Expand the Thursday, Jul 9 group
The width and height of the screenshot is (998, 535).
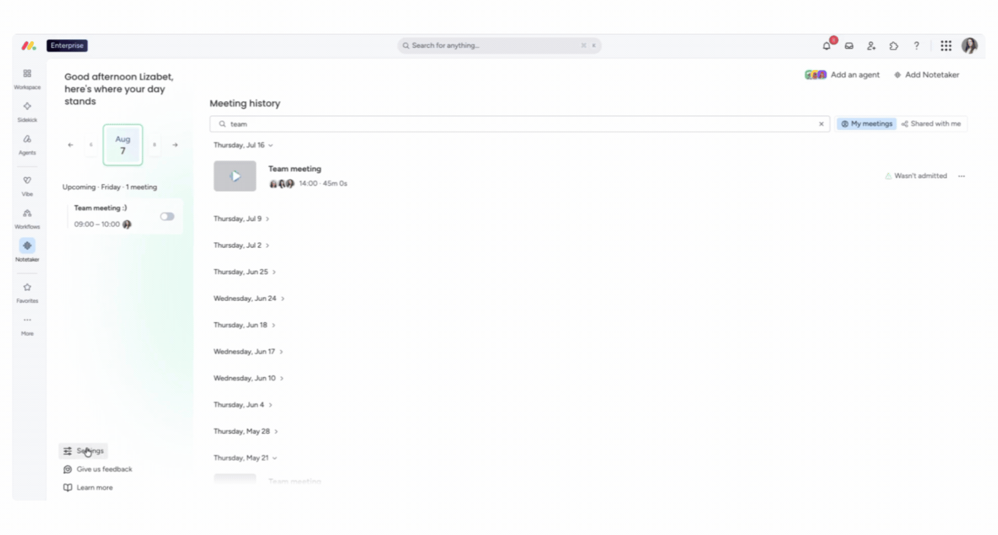pos(241,219)
